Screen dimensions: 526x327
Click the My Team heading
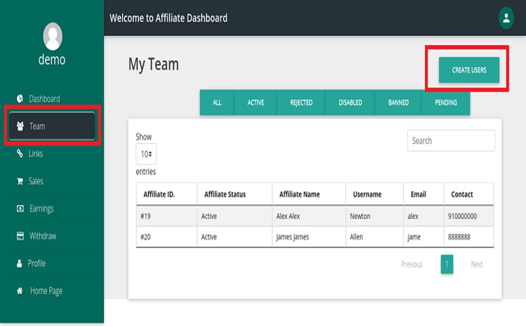153,64
